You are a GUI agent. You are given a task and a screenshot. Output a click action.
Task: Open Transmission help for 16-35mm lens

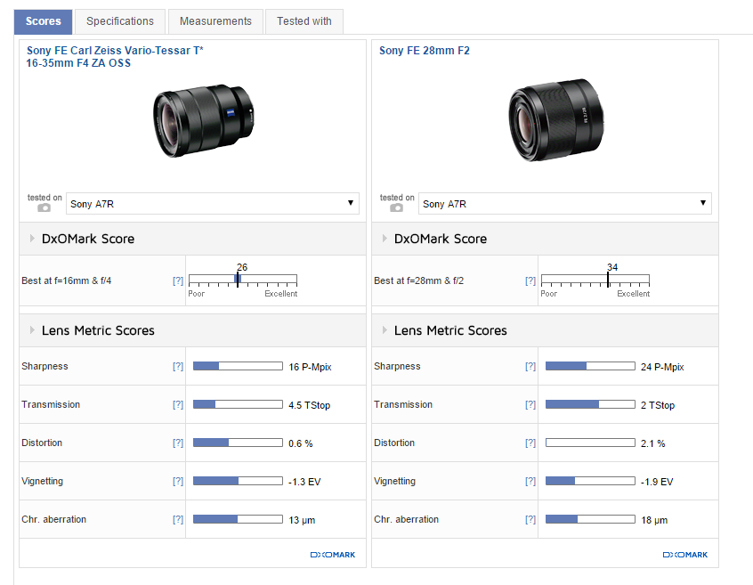[x=178, y=404]
